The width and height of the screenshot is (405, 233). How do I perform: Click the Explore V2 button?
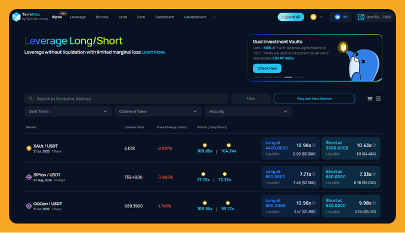click(x=291, y=17)
